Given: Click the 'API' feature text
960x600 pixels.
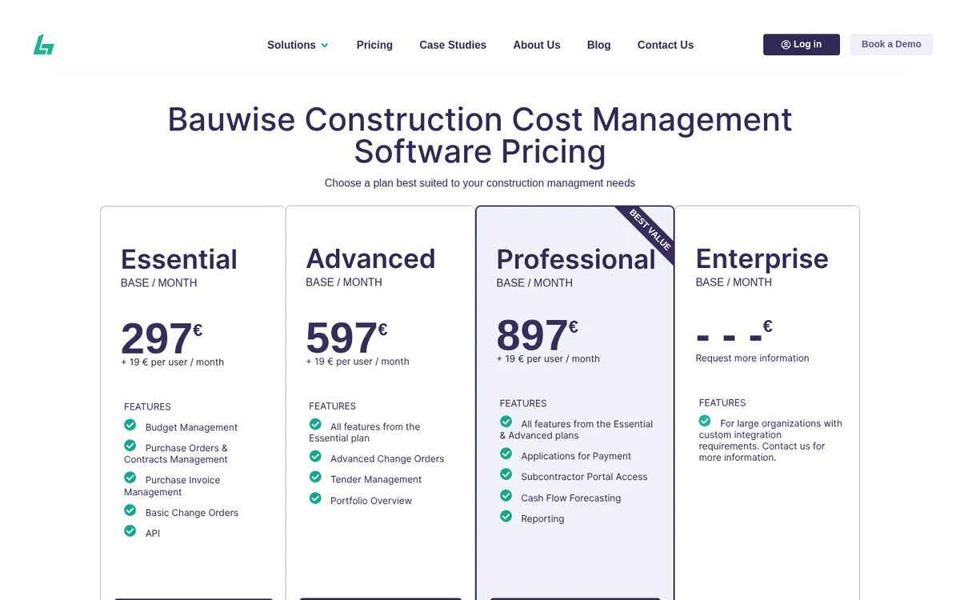Looking at the screenshot, I should pos(153,534).
